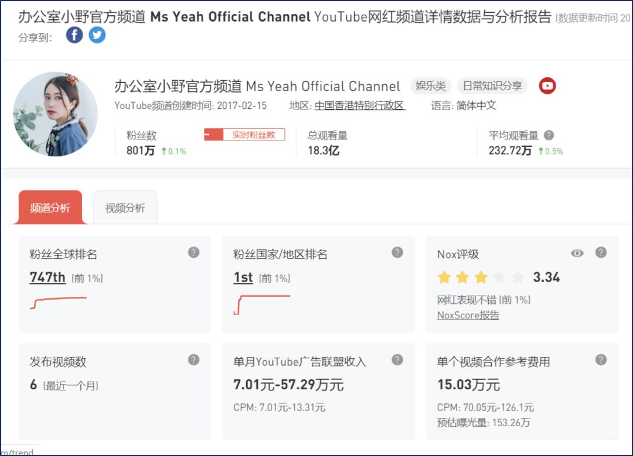633x456 pixels.
Task: Click the 1st country rank link
Action: pyautogui.click(x=243, y=277)
